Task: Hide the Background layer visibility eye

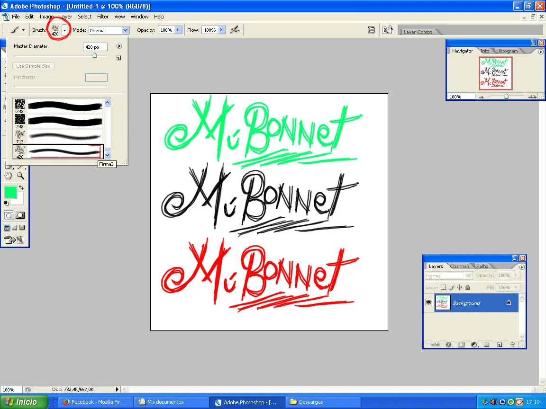Action: coord(428,302)
